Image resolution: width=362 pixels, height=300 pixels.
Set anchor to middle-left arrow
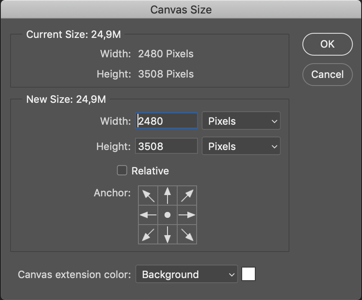148,215
